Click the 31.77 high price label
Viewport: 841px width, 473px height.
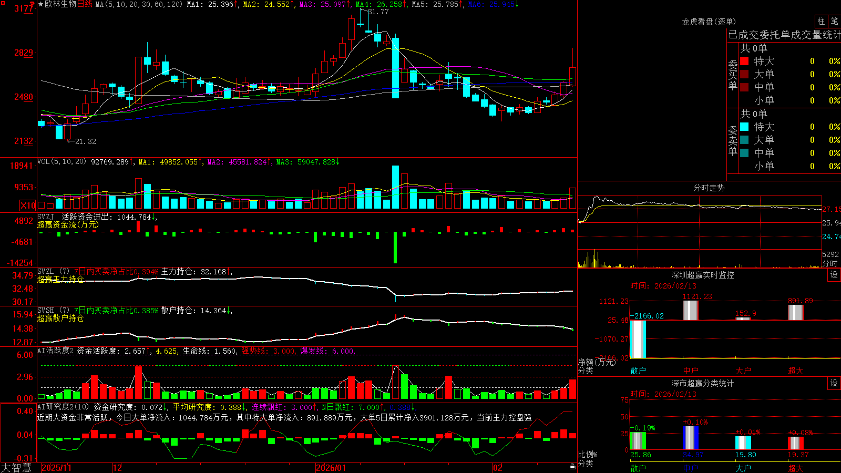(x=378, y=12)
